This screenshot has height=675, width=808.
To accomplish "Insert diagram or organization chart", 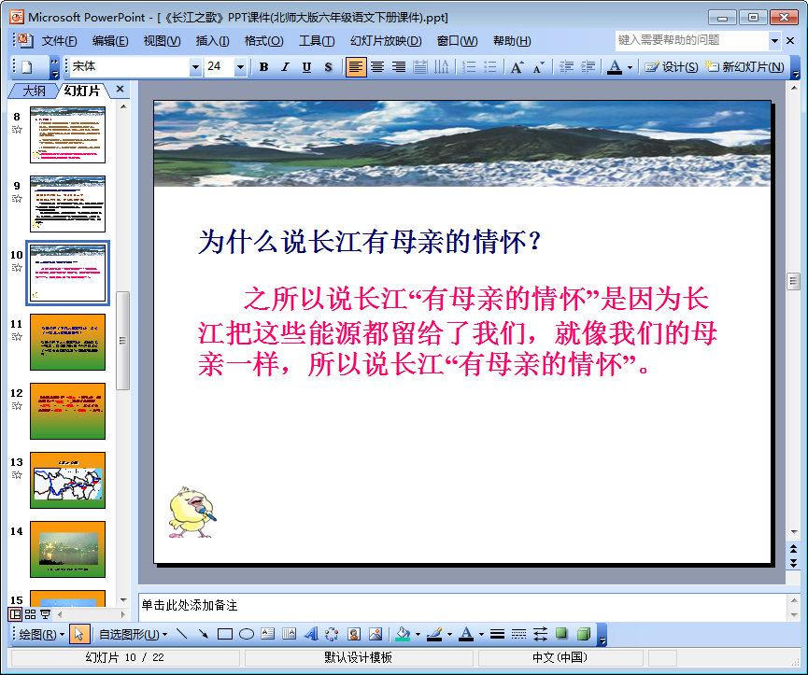I will tap(333, 634).
